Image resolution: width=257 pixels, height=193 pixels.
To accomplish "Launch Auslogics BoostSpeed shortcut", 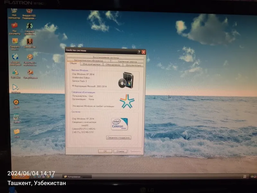I will [x=15, y=60].
